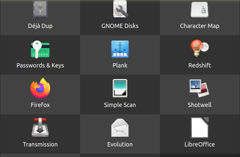Open Passwords & Keys key icon

coord(40,49)
